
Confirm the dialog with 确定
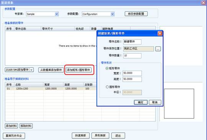(141, 102)
